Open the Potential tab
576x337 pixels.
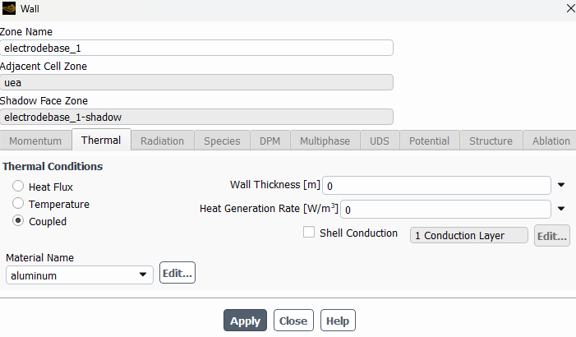[429, 141]
